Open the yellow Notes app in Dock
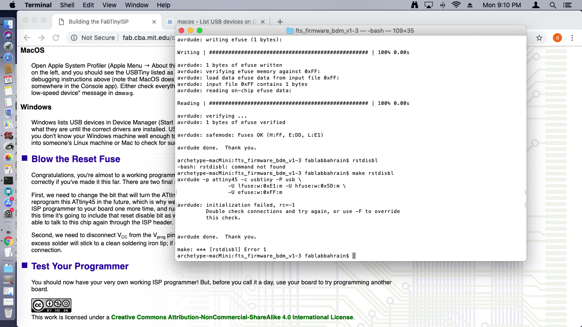The image size is (582, 327). [x=8, y=91]
